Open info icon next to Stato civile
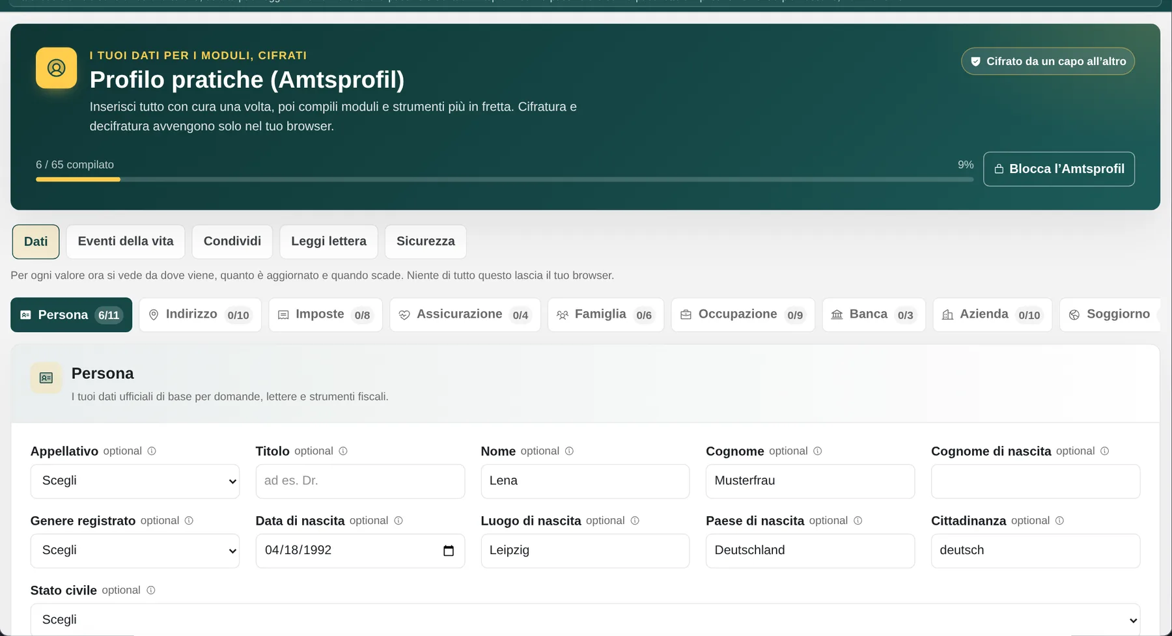 pos(150,590)
